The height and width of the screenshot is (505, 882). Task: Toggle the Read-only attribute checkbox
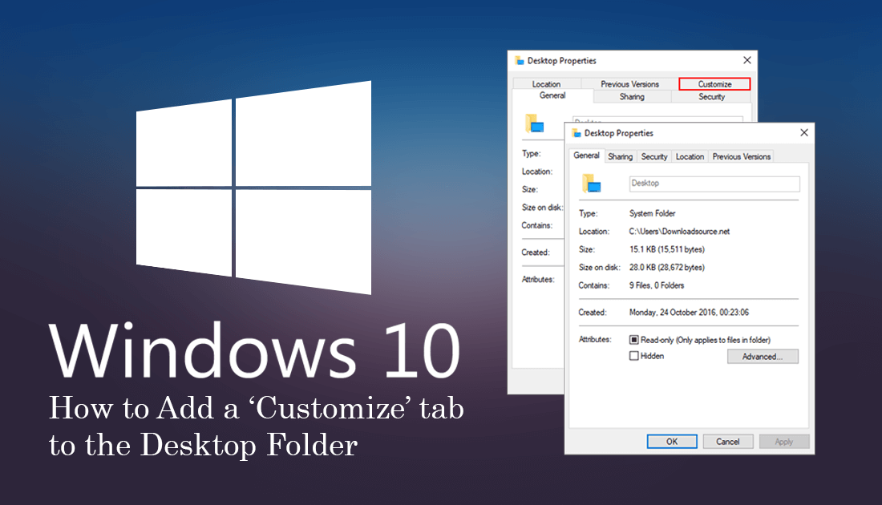(634, 340)
